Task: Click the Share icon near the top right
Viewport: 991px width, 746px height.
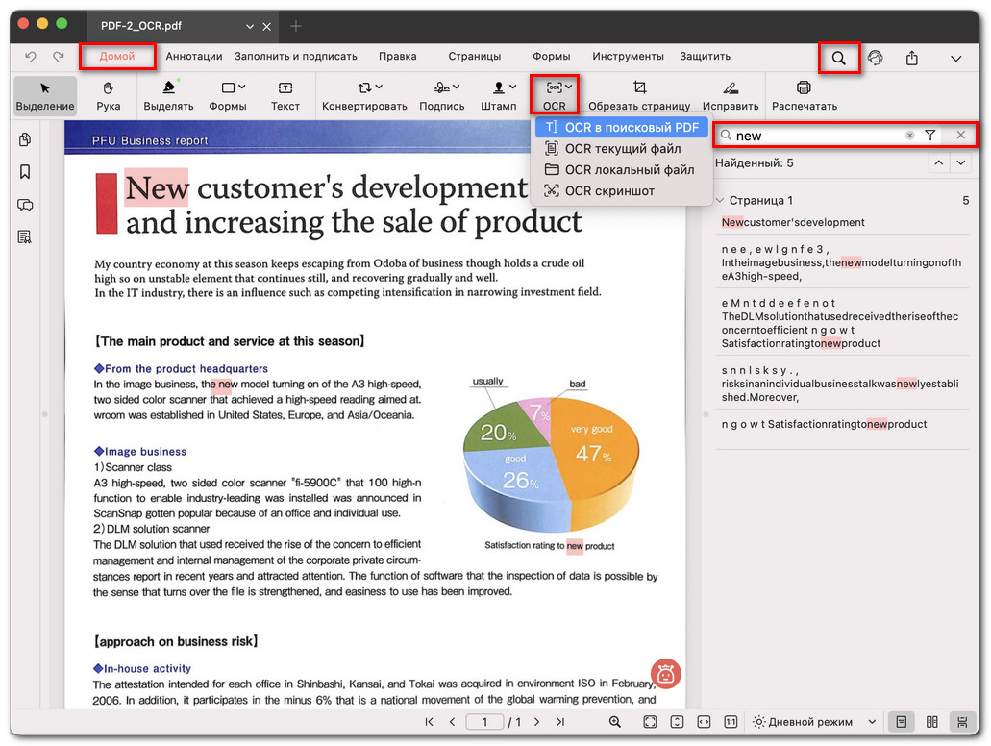Action: click(911, 58)
